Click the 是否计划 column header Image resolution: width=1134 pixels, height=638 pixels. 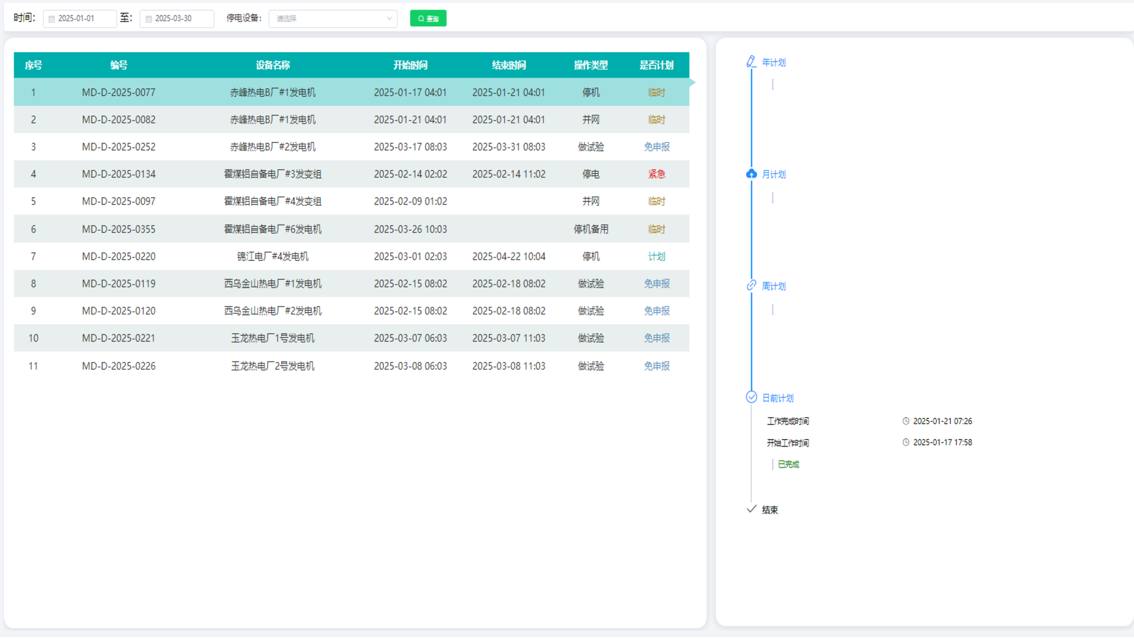656,65
